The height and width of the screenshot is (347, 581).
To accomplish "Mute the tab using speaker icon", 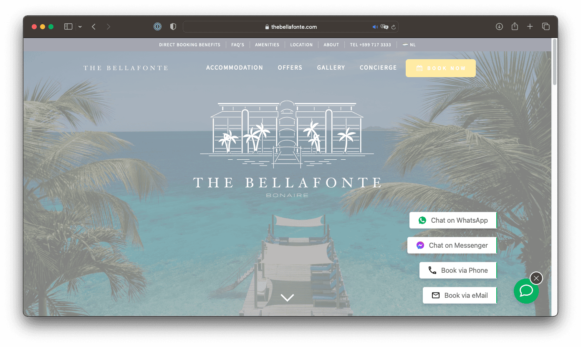I will coord(375,27).
